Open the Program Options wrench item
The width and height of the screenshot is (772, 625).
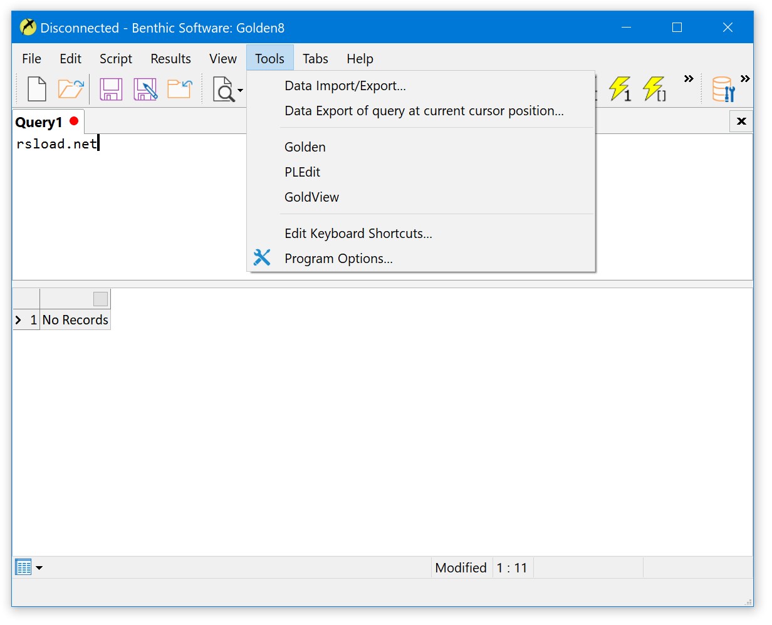pos(338,259)
